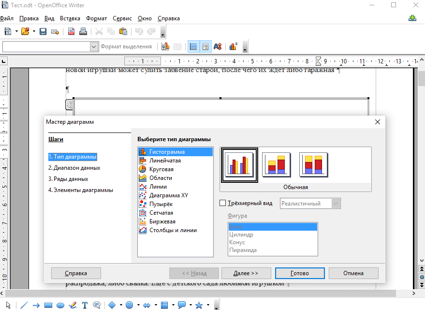Click the New document icon
Viewport: 425px width, 310px height.
pyautogui.click(x=8, y=31)
